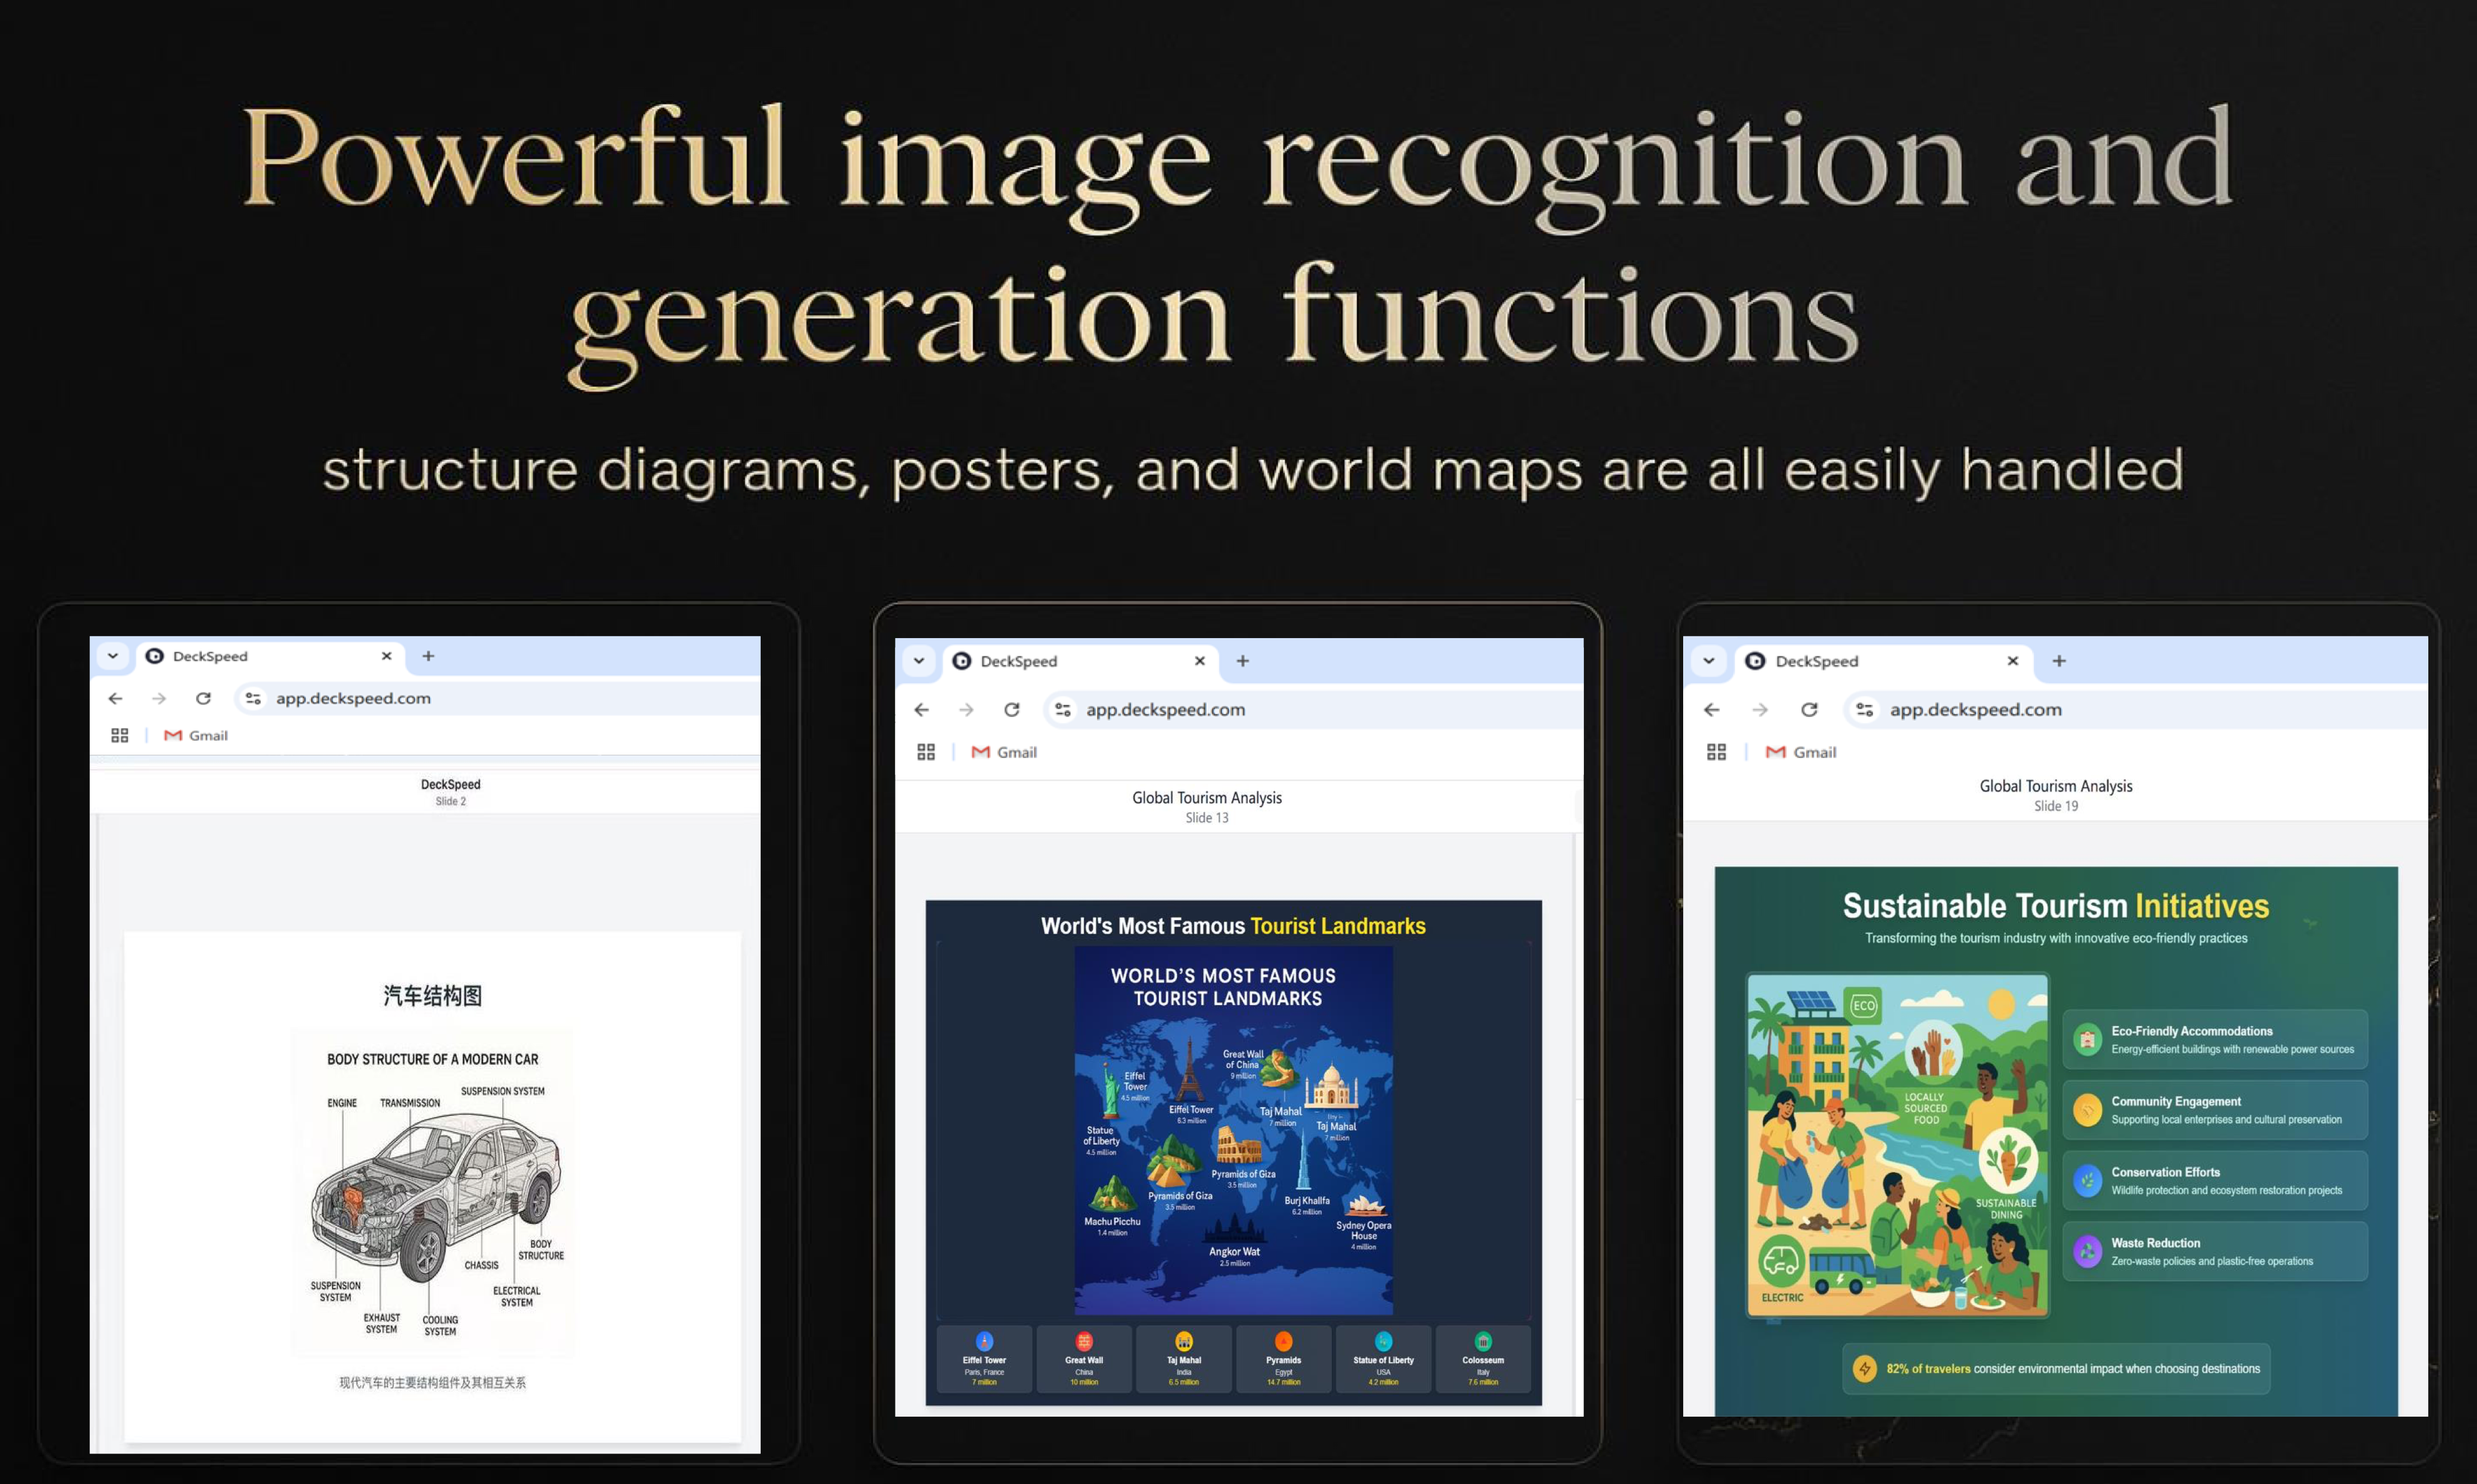This screenshot has height=1484, width=2477.
Task: Open apps grid icon in middle browser
Action: [x=926, y=752]
